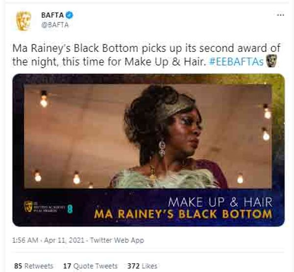Click the 1:56 AM timestamp
This screenshot has height=272, width=294.
pyautogui.click(x=25, y=240)
